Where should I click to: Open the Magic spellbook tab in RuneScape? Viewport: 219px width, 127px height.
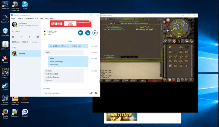point(191,41)
